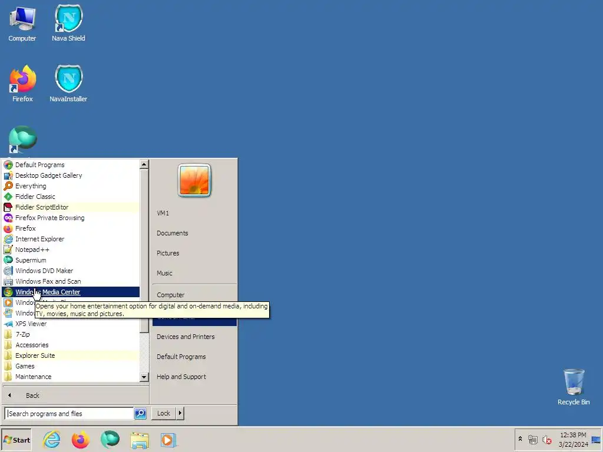The height and width of the screenshot is (452, 603).
Task: Focus the Search programs and files box
Action: coord(69,414)
